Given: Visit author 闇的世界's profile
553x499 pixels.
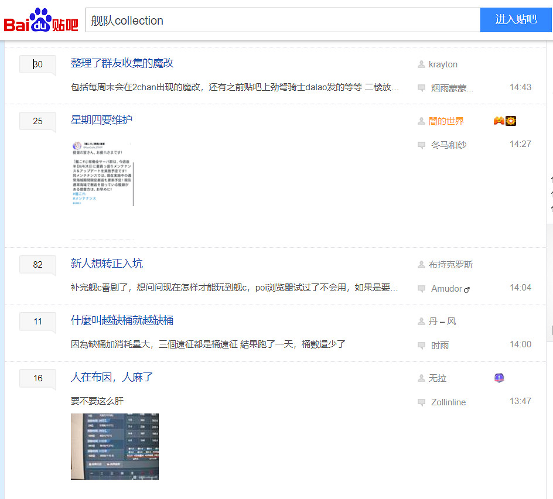Looking at the screenshot, I should click(446, 121).
